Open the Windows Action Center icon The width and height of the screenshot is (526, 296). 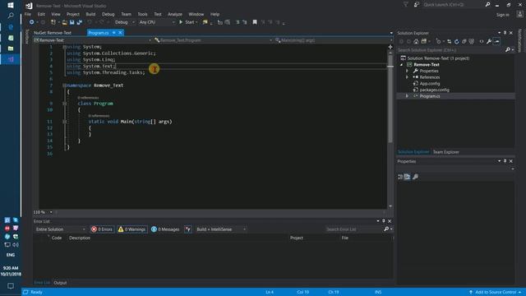tap(11, 286)
